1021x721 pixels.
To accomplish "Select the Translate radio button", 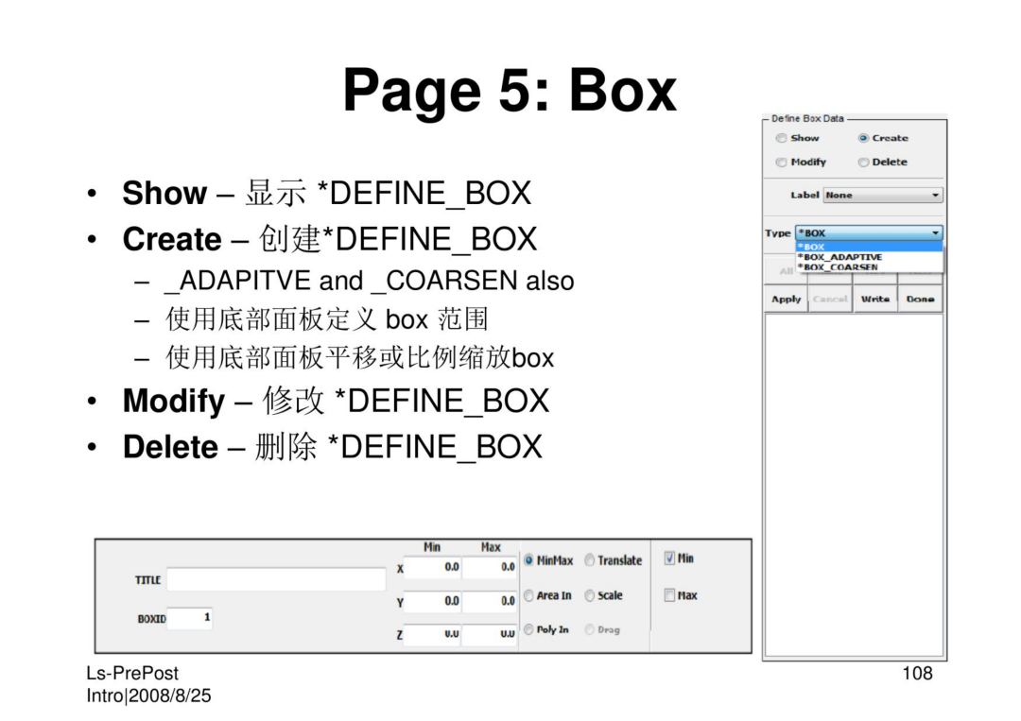I will [x=589, y=560].
